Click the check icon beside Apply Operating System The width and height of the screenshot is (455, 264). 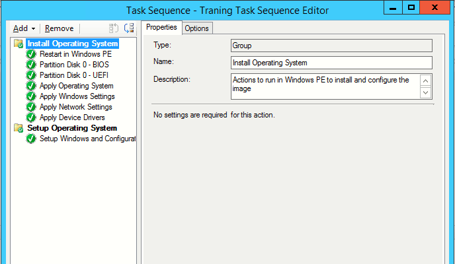(31, 86)
